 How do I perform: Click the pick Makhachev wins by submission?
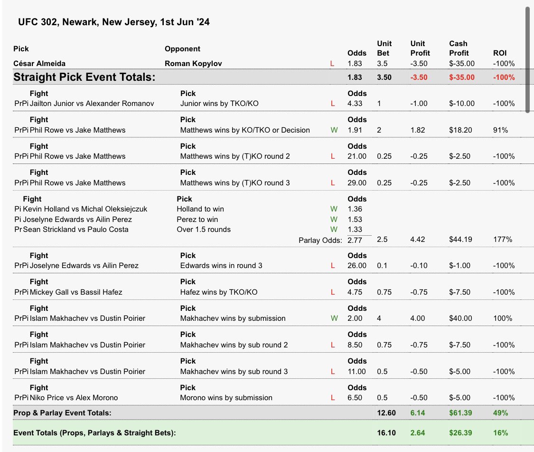click(233, 318)
